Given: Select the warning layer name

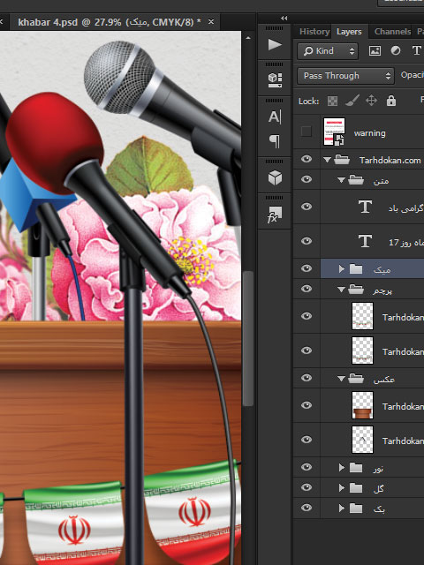Looking at the screenshot, I should [x=369, y=133].
